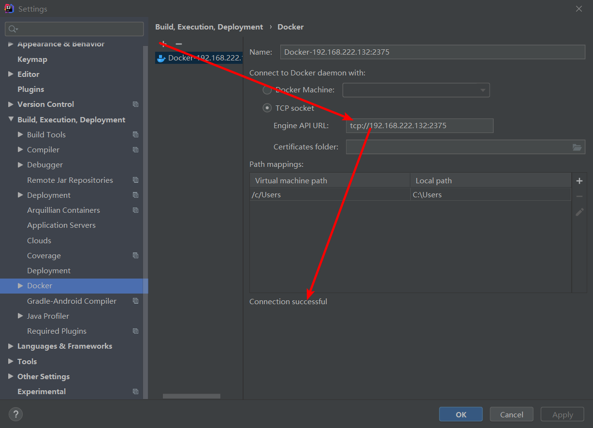Viewport: 593px width, 428px height.
Task: Focus the settings search box
Action: point(74,29)
